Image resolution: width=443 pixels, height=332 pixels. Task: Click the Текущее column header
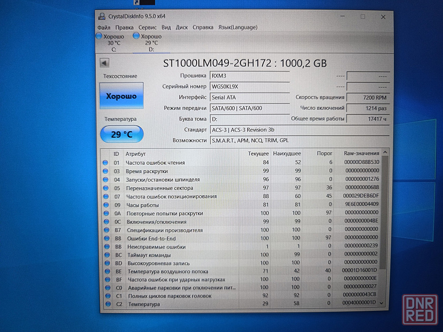click(258, 154)
